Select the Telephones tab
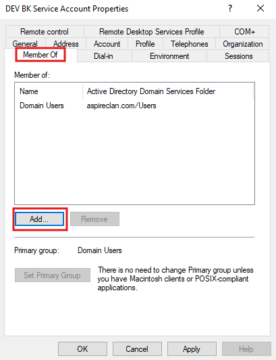The height and width of the screenshot is (360, 276). [x=189, y=43]
